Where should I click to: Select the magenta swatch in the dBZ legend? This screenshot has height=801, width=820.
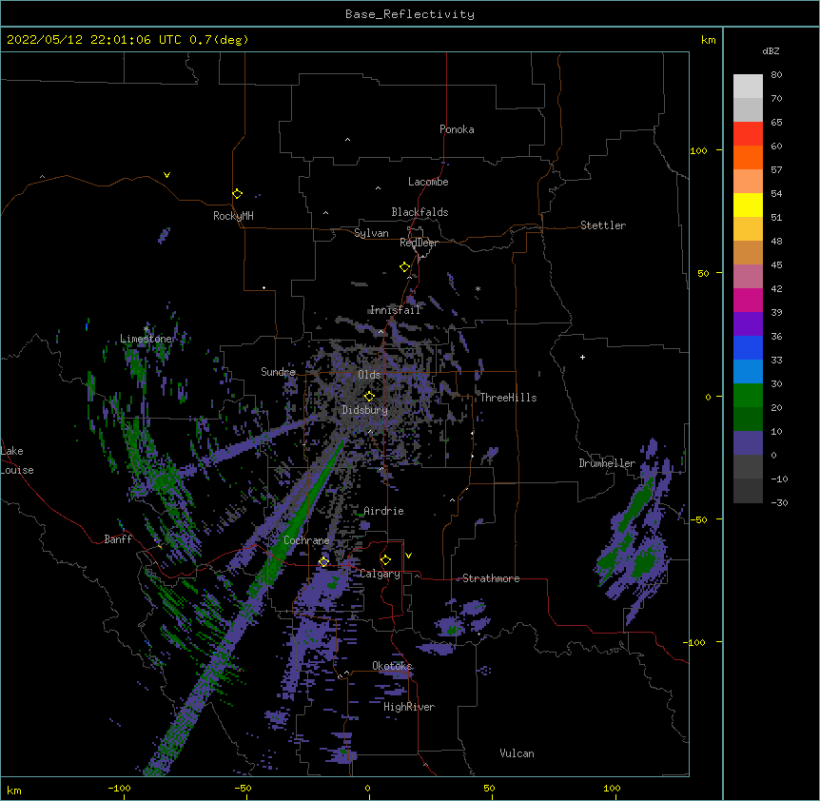tap(748, 300)
